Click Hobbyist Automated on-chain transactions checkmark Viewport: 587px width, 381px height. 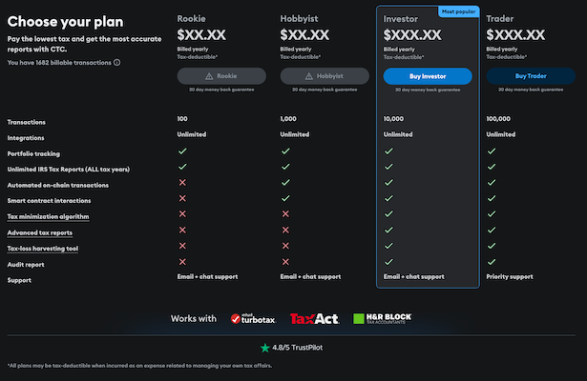pyautogui.click(x=285, y=182)
